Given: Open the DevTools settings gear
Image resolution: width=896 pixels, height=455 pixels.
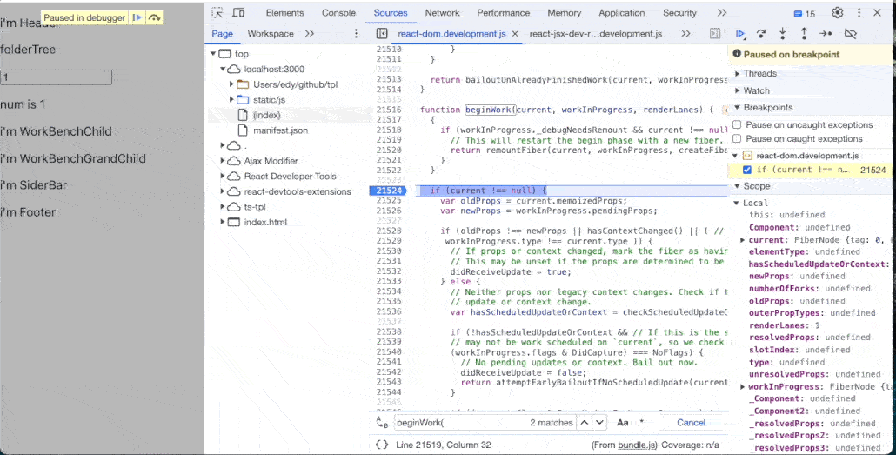Looking at the screenshot, I should [x=837, y=12].
